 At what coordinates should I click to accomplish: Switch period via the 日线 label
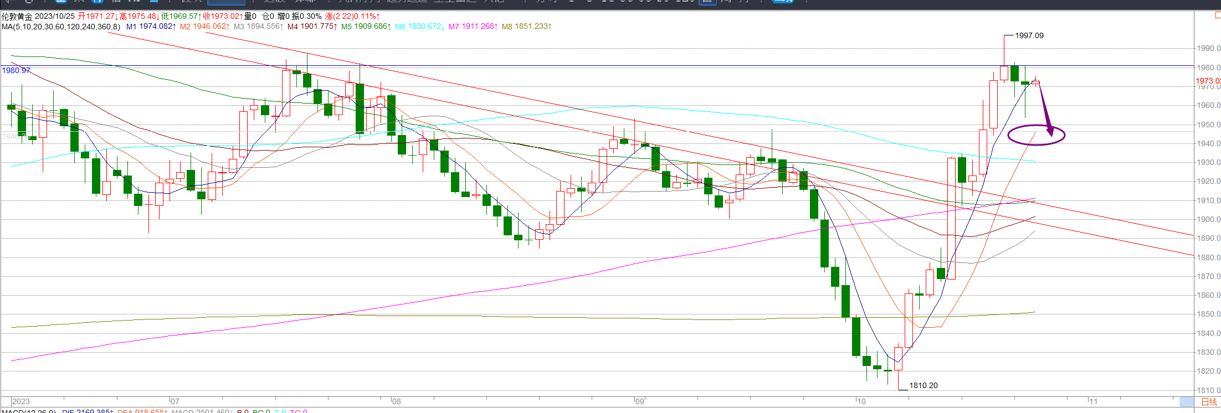(1209, 402)
